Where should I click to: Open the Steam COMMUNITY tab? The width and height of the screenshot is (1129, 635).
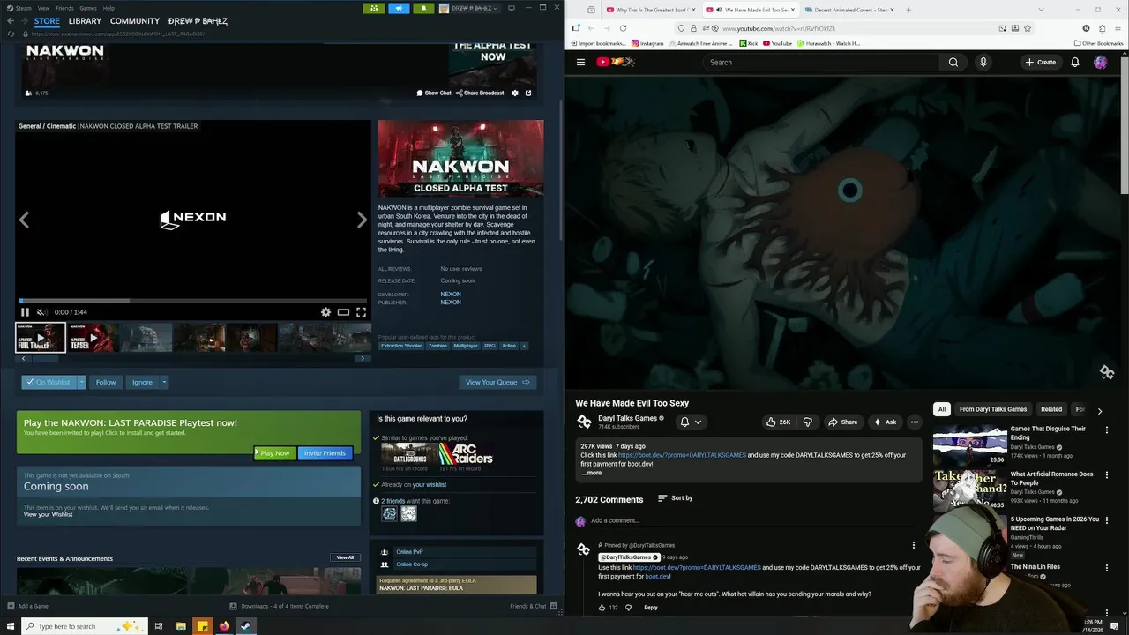135,21
